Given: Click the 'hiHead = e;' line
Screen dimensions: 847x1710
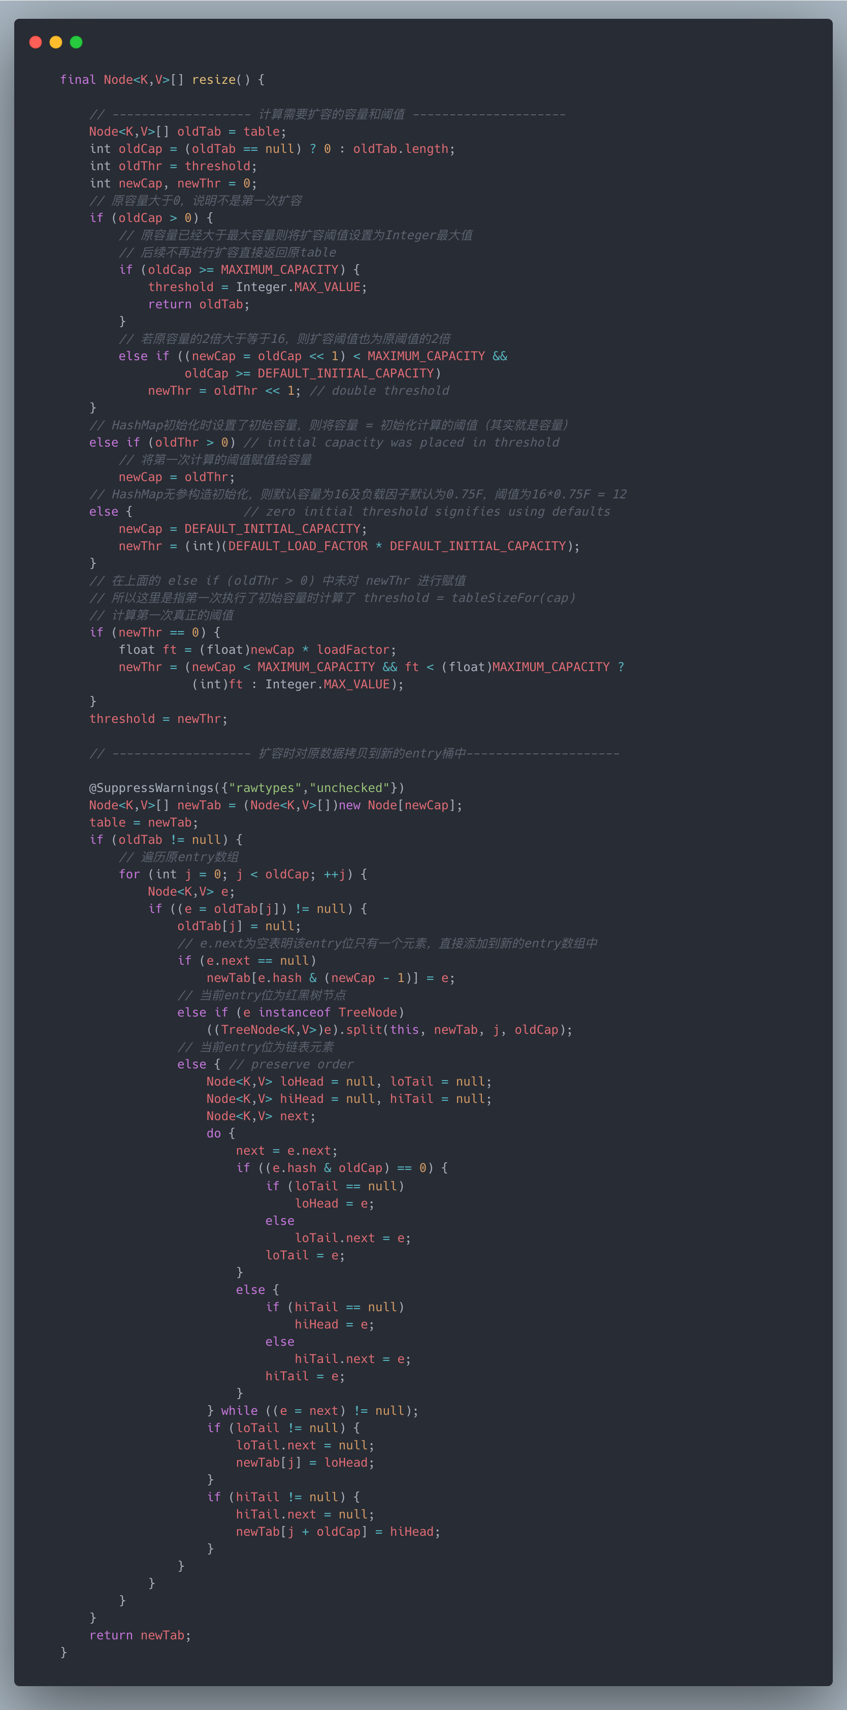Looking at the screenshot, I should 334,1324.
